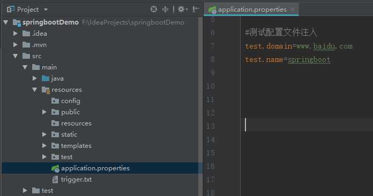This screenshot has width=373, height=196.
Task: Click the resources root folder icon
Action: [x=46, y=90]
